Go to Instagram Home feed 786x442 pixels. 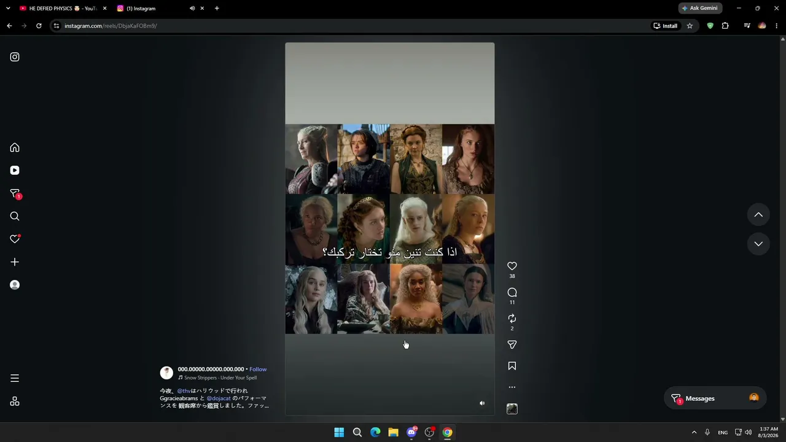(x=15, y=148)
